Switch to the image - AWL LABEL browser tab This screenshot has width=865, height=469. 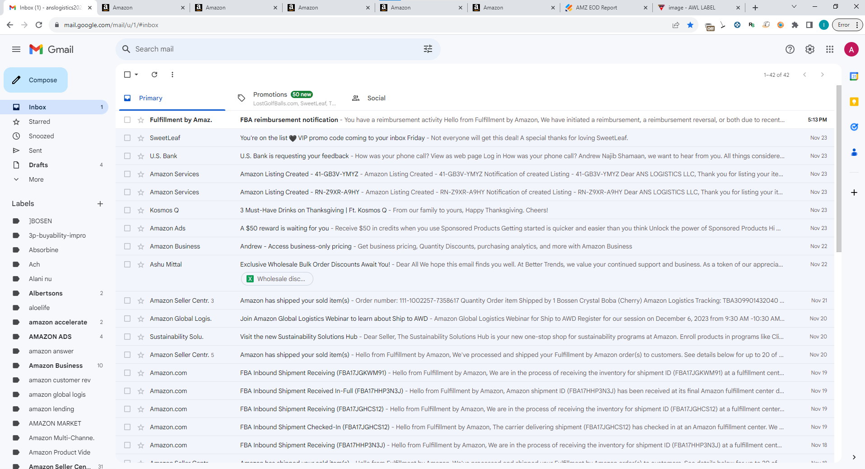pyautogui.click(x=698, y=7)
